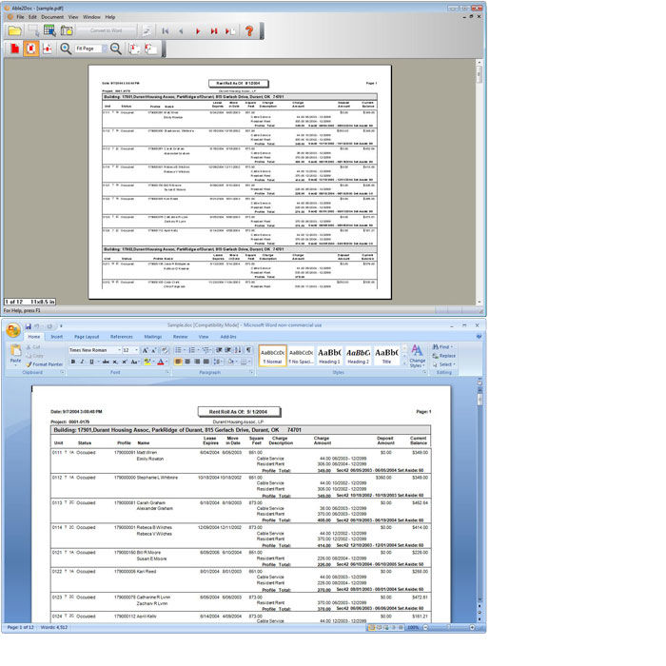Click the go-to-page icon in Able2Doc
The image size is (666, 666).
[x=230, y=31]
